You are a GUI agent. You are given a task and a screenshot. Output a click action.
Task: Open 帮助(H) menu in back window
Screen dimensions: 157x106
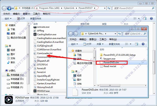47,14
